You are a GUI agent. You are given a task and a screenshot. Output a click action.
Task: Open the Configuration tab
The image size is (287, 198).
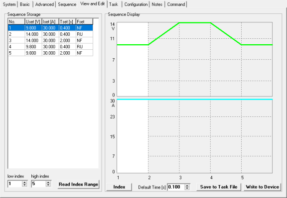pos(136,4)
